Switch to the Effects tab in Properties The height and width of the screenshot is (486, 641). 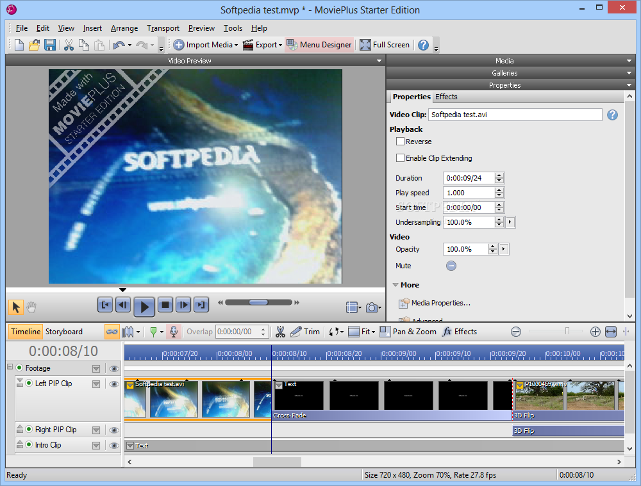point(446,97)
